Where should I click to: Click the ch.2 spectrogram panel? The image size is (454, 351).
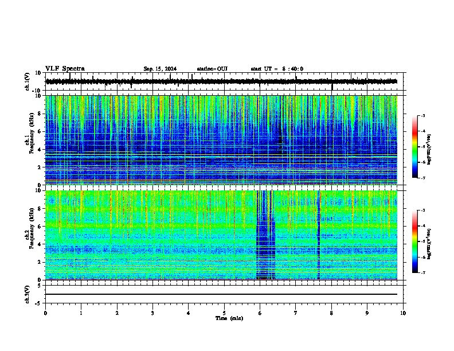221,235
